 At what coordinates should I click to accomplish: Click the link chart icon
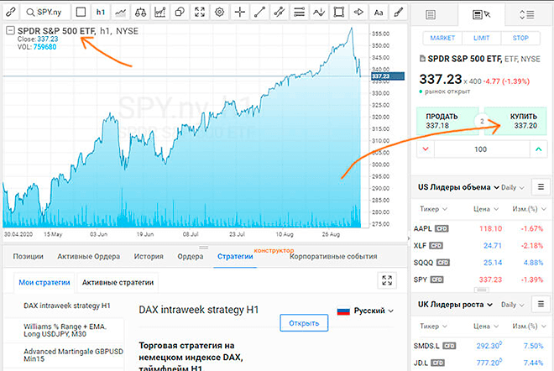[x=11, y=13]
